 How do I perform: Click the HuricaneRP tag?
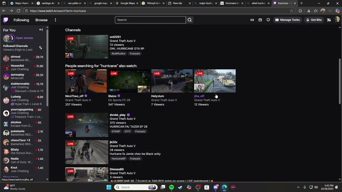118,159
